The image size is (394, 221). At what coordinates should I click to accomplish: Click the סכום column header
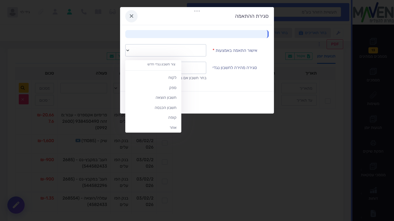point(50,73)
